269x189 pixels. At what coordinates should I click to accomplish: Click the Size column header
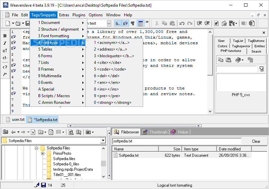(x=170, y=149)
